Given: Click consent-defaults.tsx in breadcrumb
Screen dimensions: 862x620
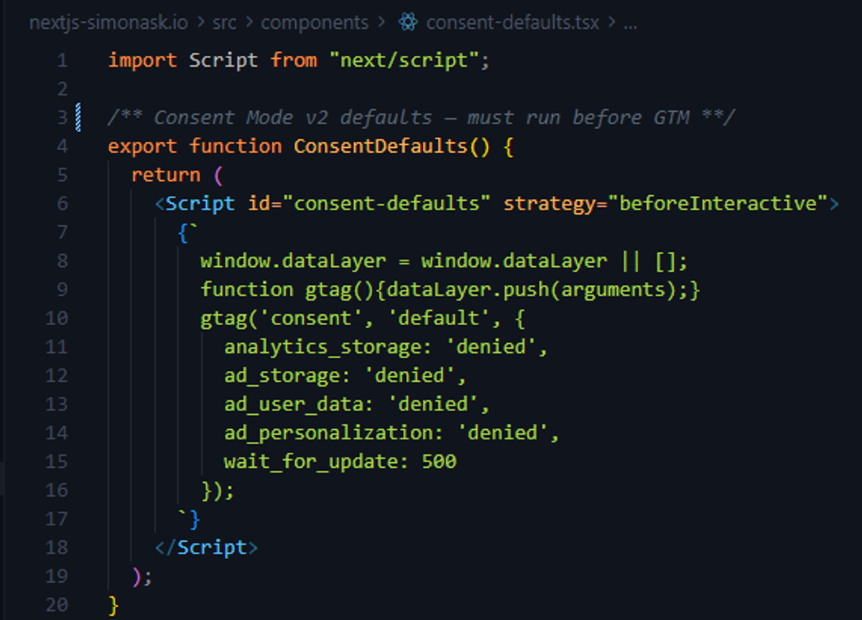Looking at the screenshot, I should [x=514, y=22].
